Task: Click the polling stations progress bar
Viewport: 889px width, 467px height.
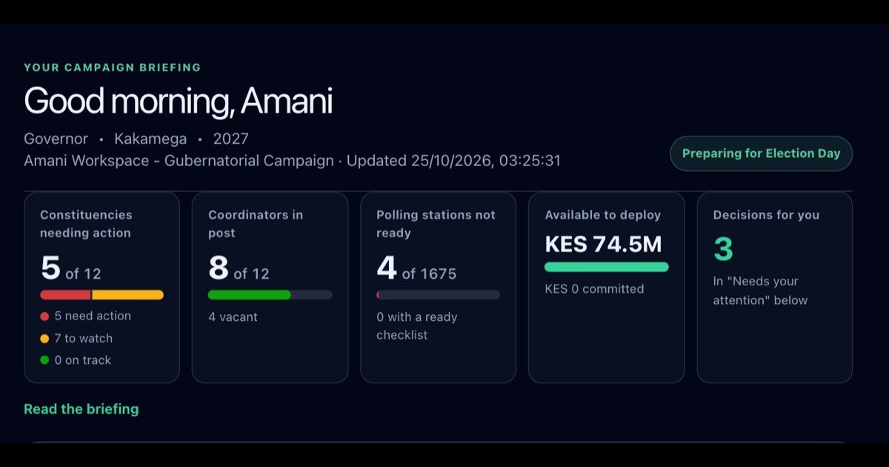Action: pos(438,295)
